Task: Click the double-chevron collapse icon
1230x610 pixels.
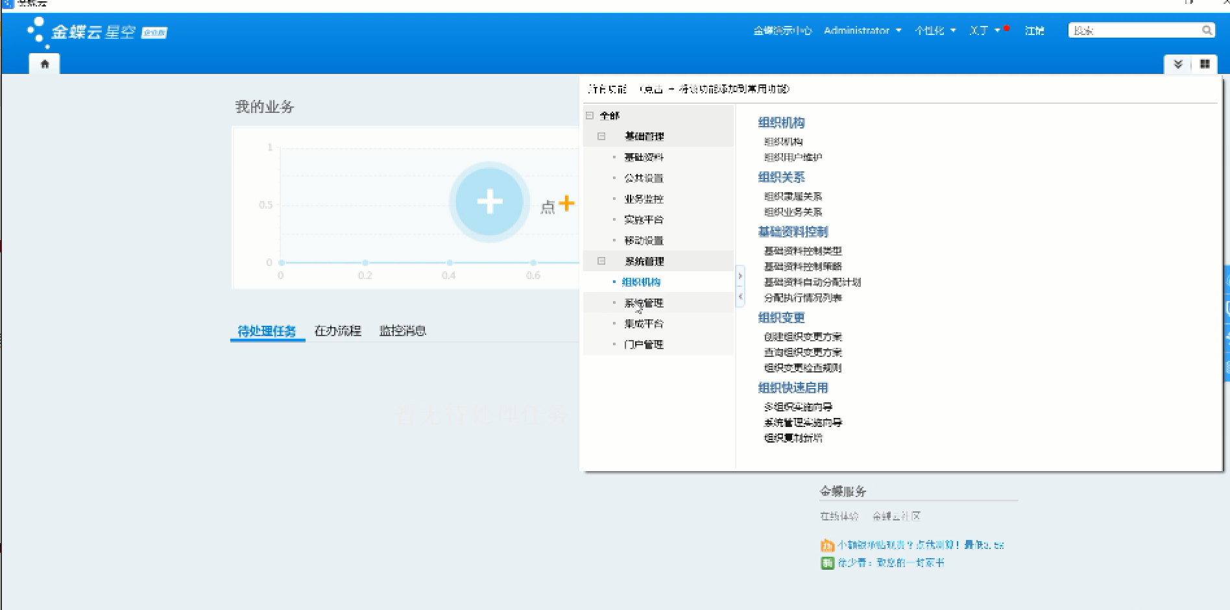Action: (x=1178, y=64)
